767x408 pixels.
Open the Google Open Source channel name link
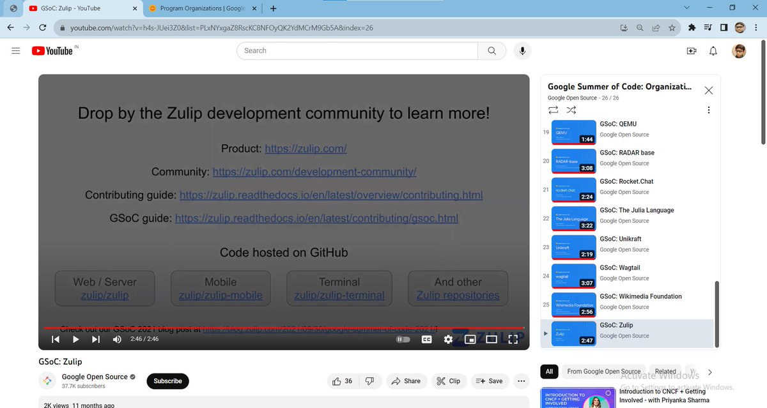[x=95, y=377]
